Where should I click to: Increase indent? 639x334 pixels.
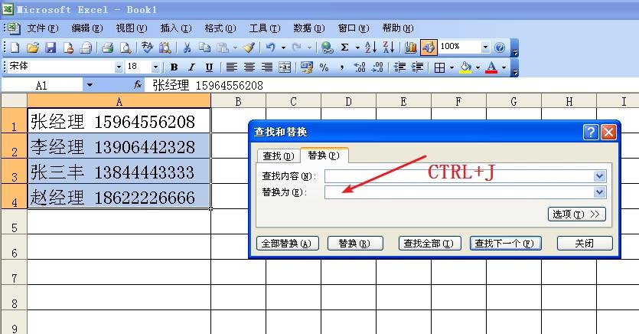(417, 67)
